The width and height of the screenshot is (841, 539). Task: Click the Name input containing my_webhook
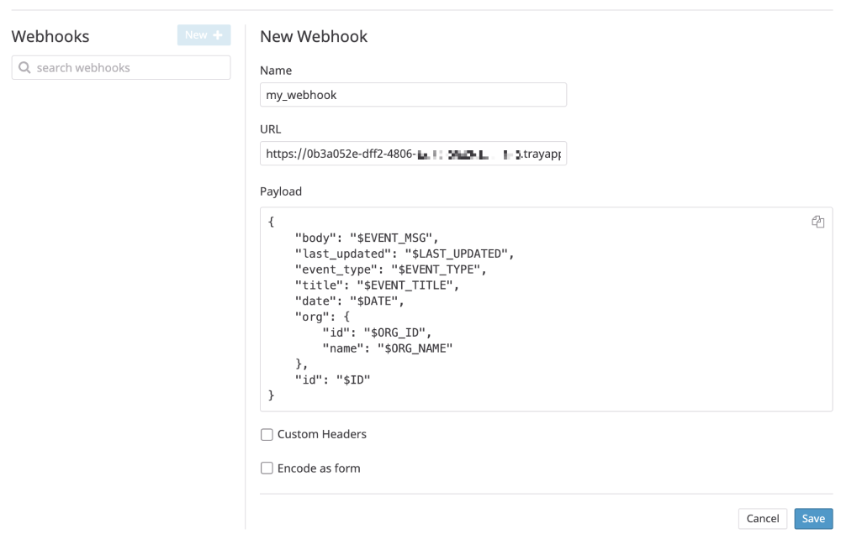(x=413, y=94)
